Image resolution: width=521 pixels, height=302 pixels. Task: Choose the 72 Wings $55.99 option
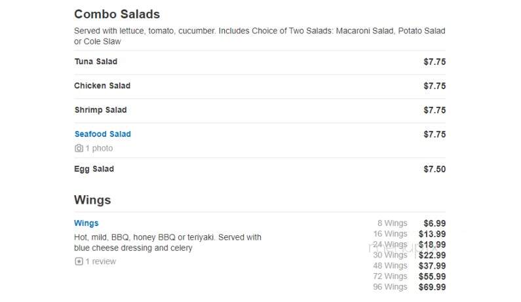point(410,276)
